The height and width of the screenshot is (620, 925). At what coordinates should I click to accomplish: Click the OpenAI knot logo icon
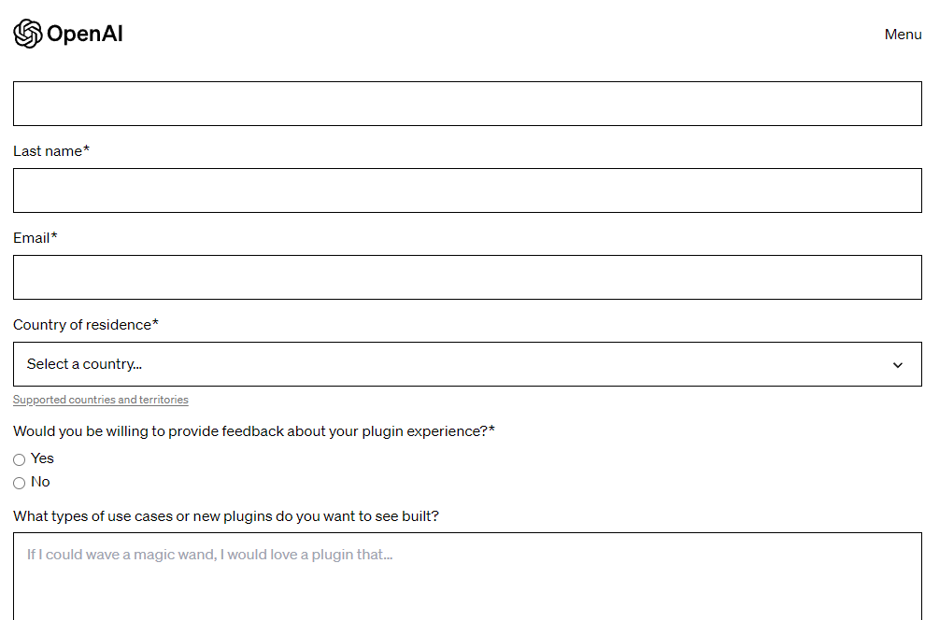pos(28,34)
